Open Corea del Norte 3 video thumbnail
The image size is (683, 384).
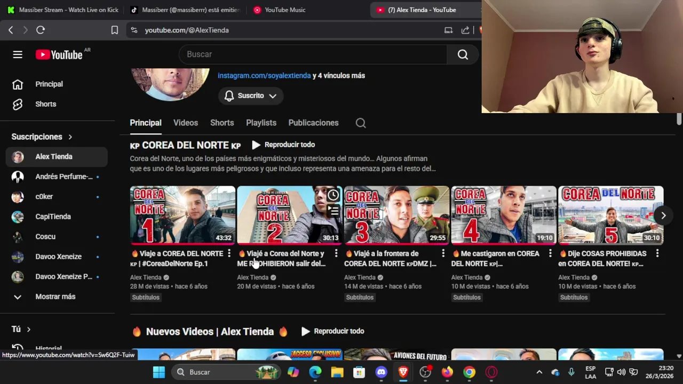tap(396, 214)
